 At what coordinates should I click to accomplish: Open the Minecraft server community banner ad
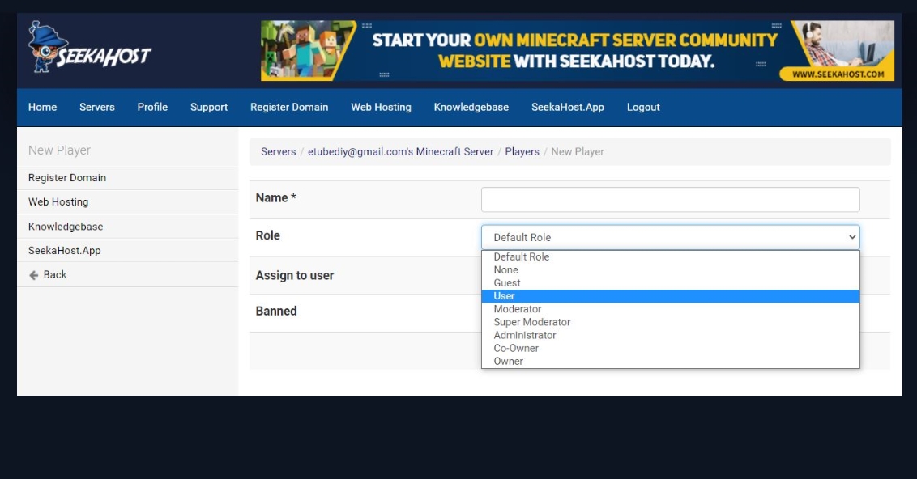tap(578, 51)
